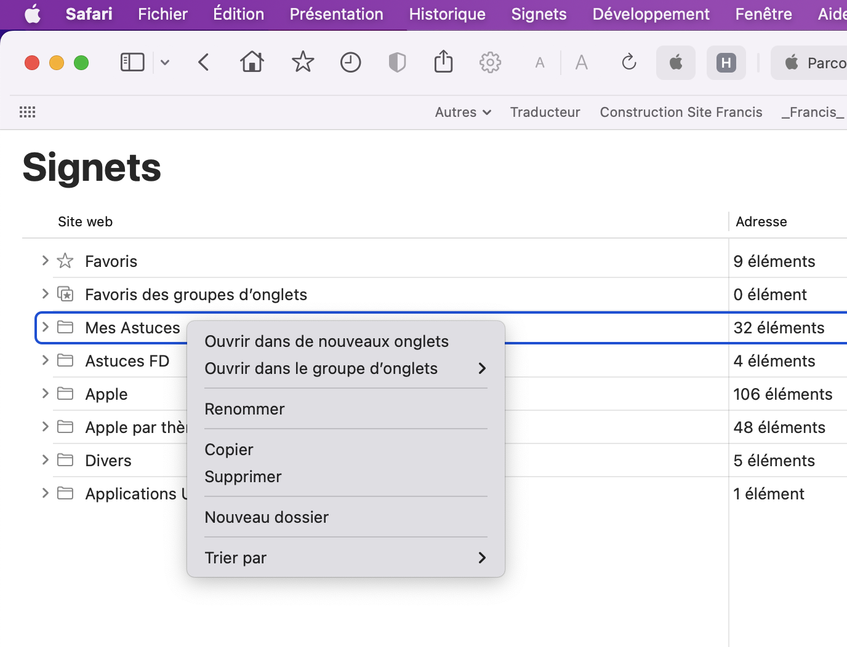Reload the page
Image resolution: width=847 pixels, height=647 pixels.
(x=628, y=62)
